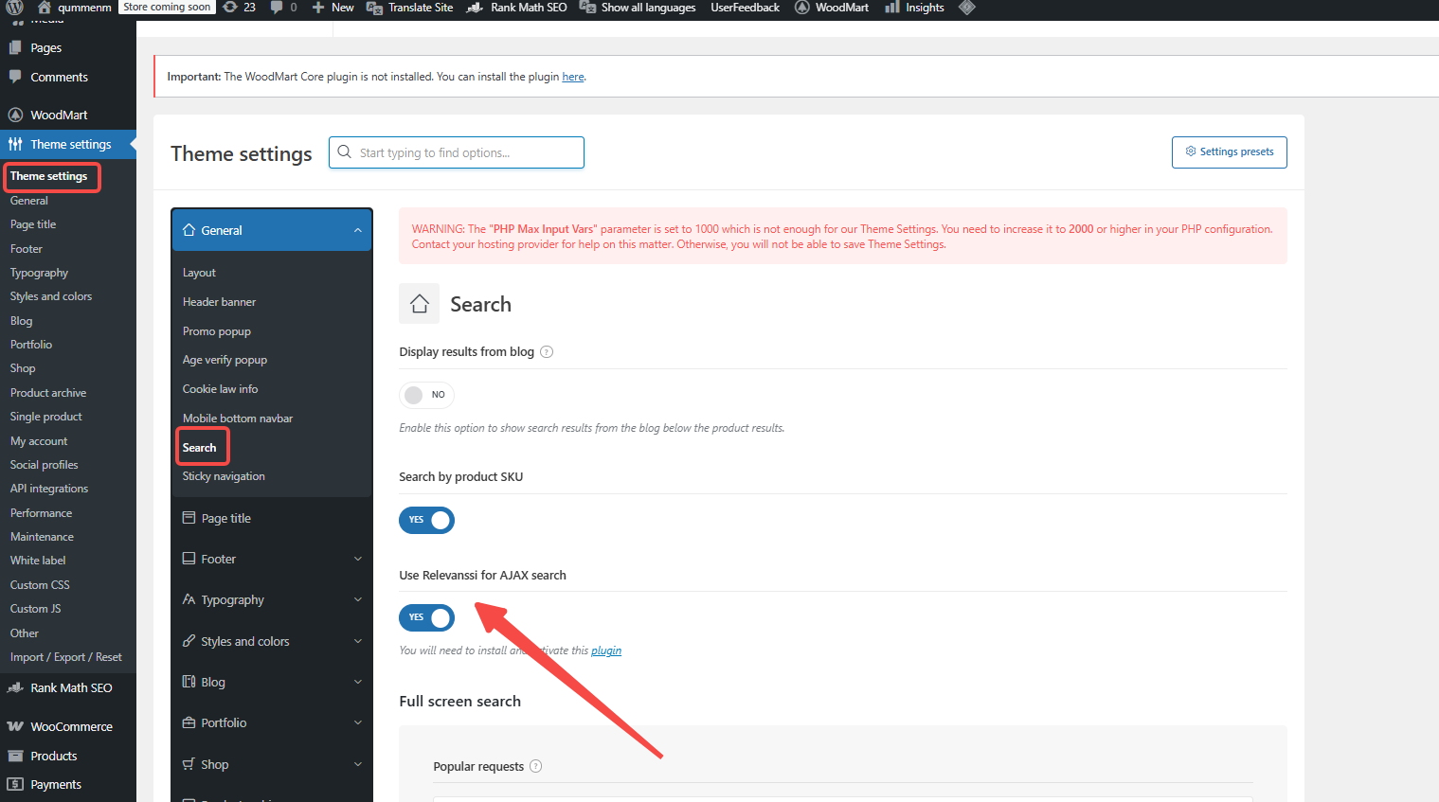
Task: Click the Settings presets button
Action: tap(1229, 152)
